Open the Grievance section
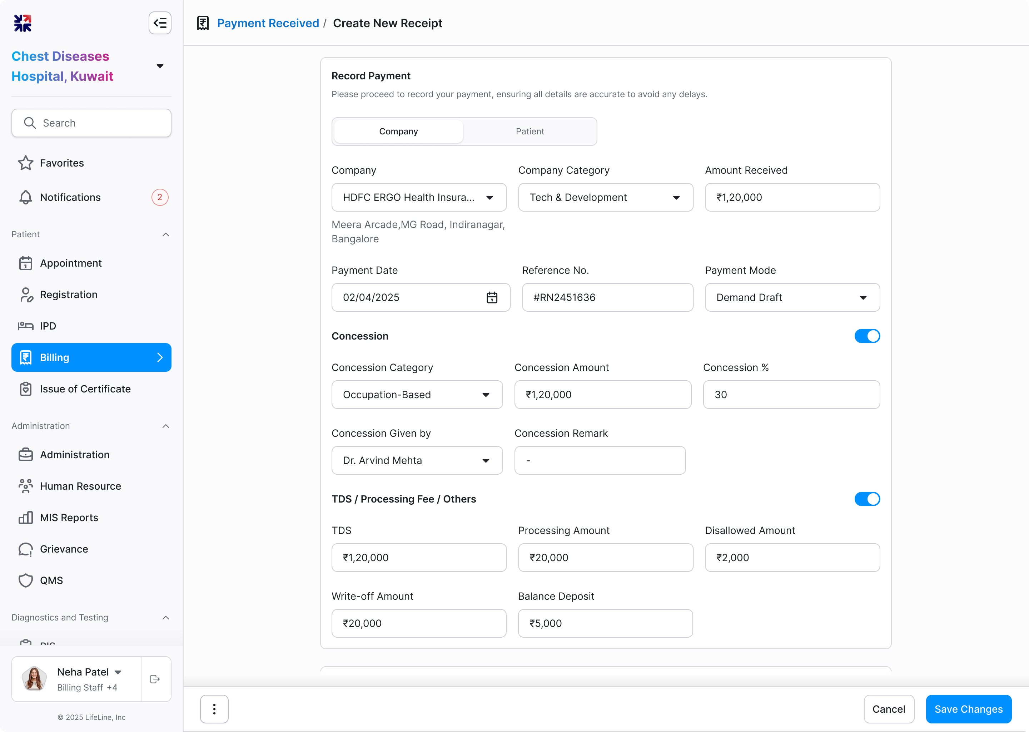This screenshot has height=732, width=1029. 64,549
